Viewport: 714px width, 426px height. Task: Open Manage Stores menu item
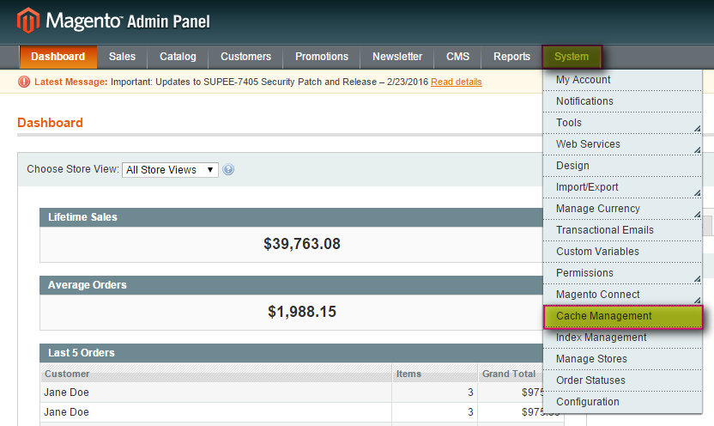(x=622, y=359)
